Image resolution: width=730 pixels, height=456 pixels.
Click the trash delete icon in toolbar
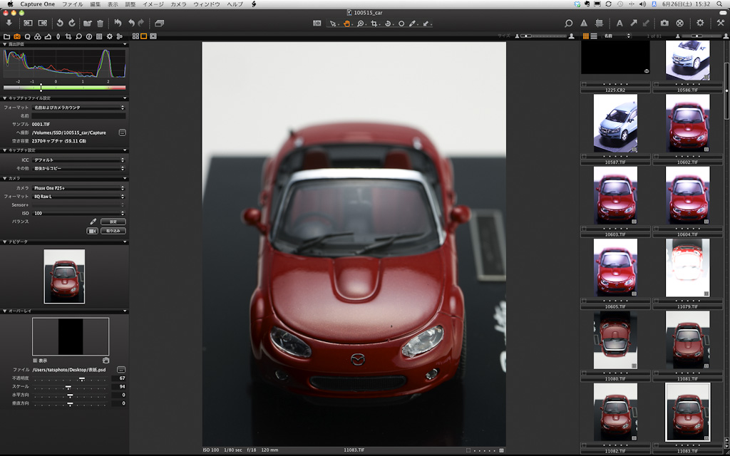(x=100, y=23)
